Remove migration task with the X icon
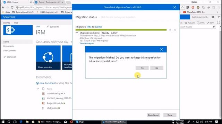 175,30
